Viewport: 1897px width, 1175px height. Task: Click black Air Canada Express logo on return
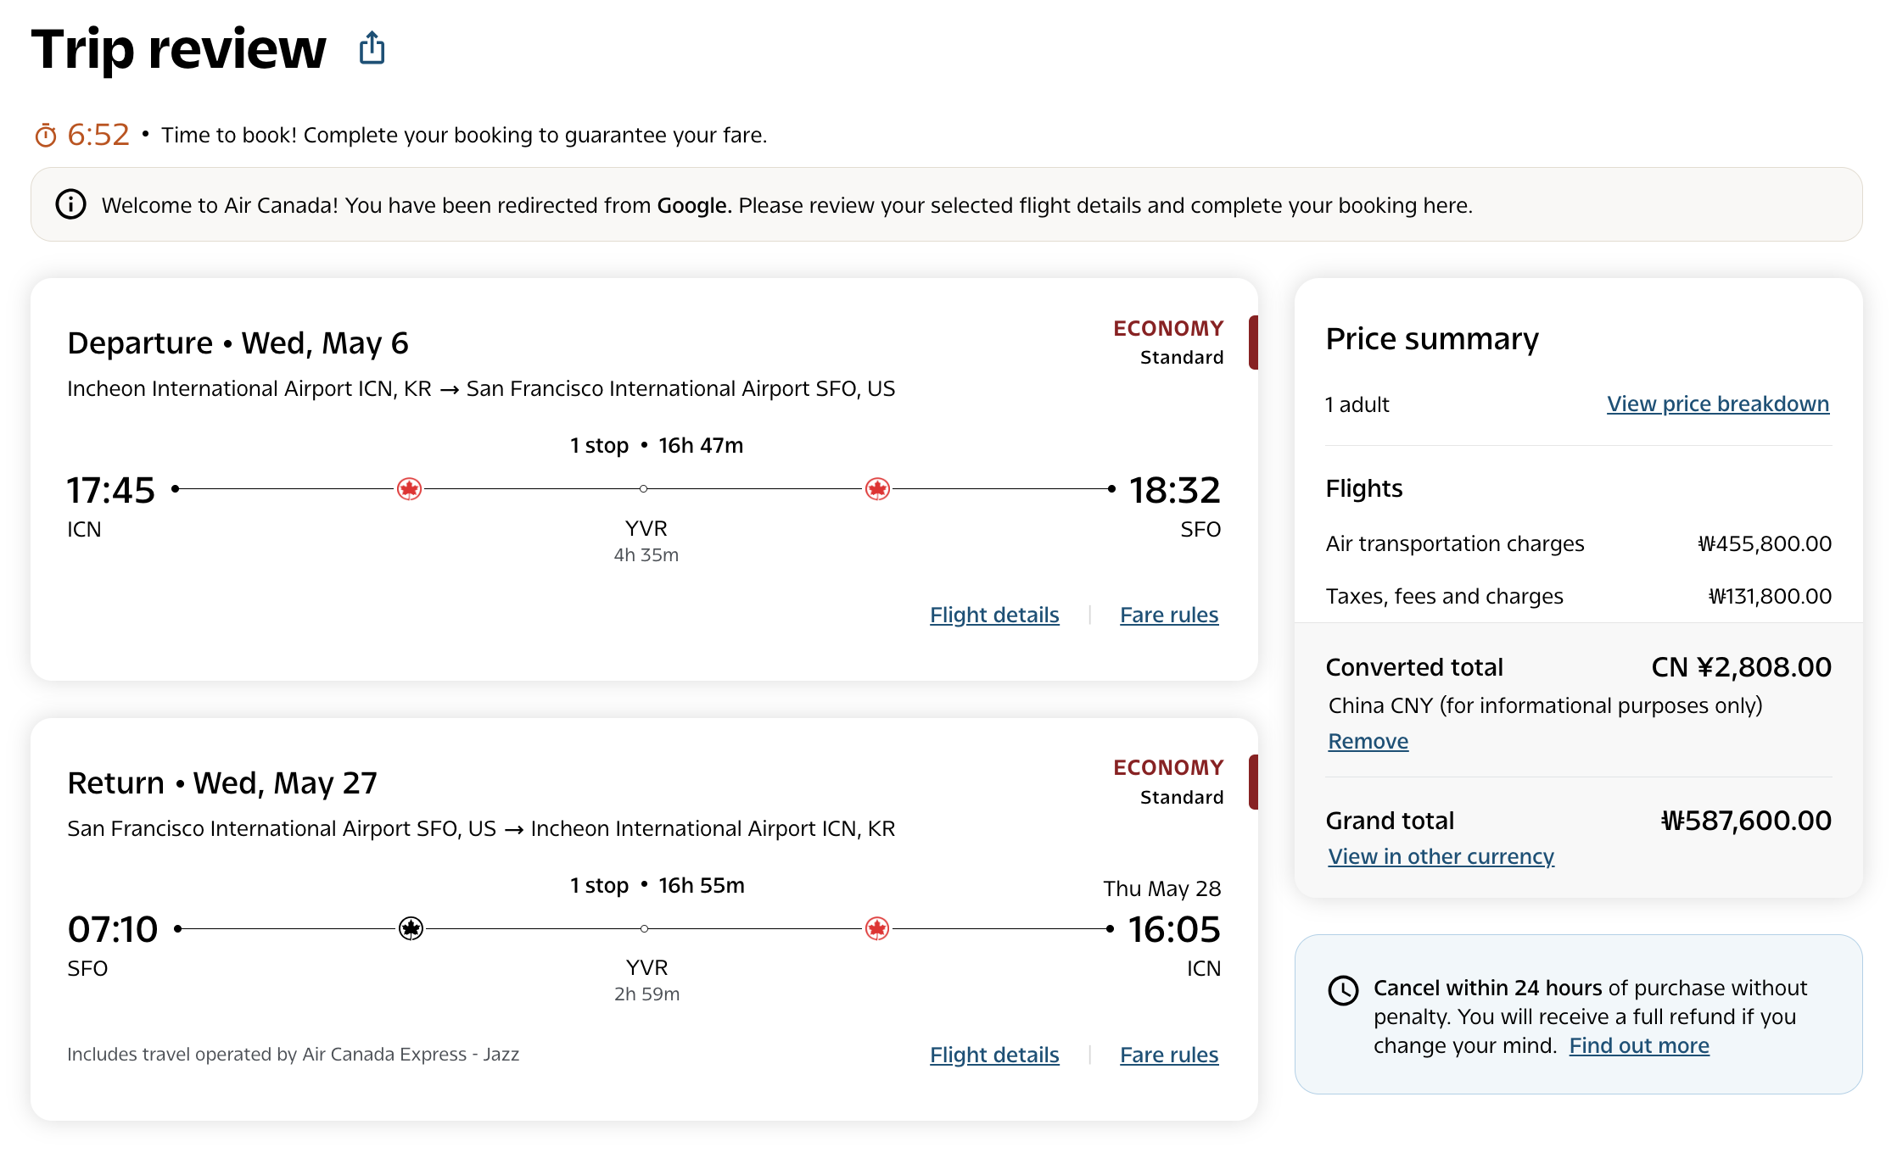411,928
